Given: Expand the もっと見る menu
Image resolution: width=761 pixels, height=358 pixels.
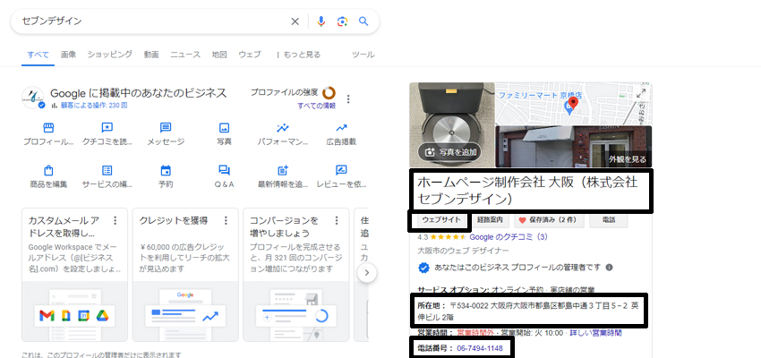Looking at the screenshot, I should tap(298, 55).
